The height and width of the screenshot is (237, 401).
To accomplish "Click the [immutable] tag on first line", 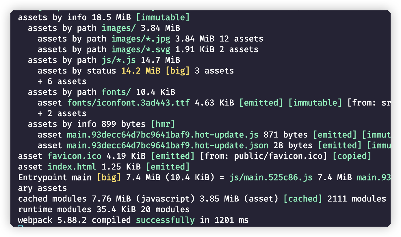I will (x=163, y=17).
